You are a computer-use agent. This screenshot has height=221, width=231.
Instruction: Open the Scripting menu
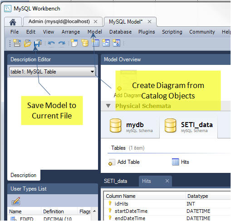coord(172,32)
